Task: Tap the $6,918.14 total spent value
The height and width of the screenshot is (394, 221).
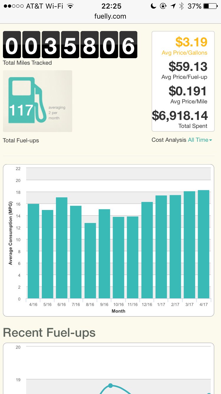Action: pos(180,115)
